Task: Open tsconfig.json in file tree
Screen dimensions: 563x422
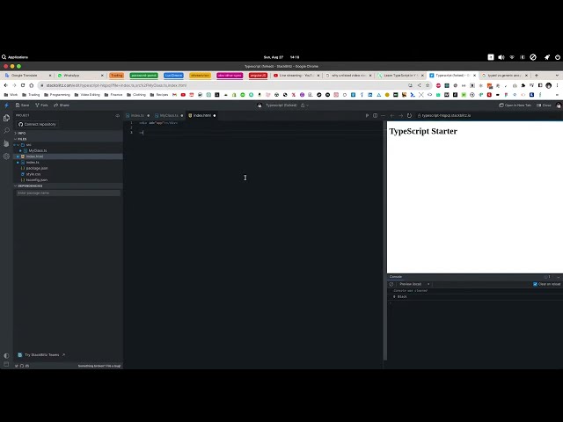Action: click(37, 179)
